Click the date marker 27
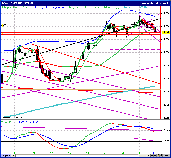Viewport: 171px width, 158px height. click(105, 153)
